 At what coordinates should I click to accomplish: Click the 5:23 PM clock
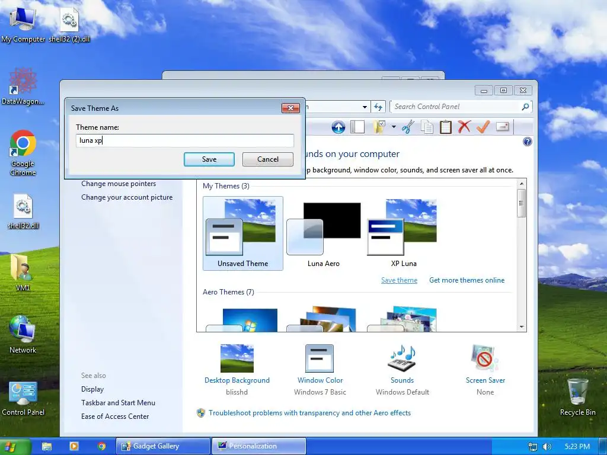577,447
